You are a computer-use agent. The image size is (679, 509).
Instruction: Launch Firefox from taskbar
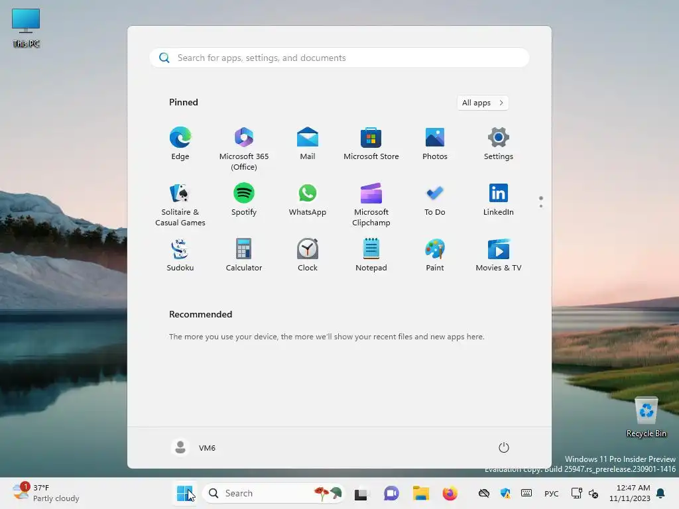(450, 493)
